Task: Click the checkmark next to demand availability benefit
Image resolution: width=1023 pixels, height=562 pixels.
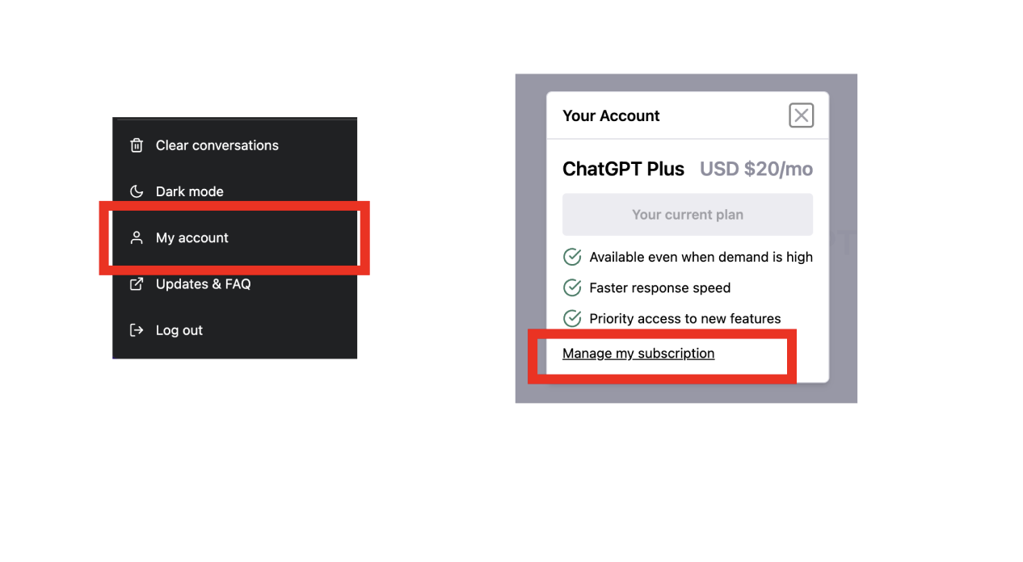Action: pyautogui.click(x=572, y=257)
